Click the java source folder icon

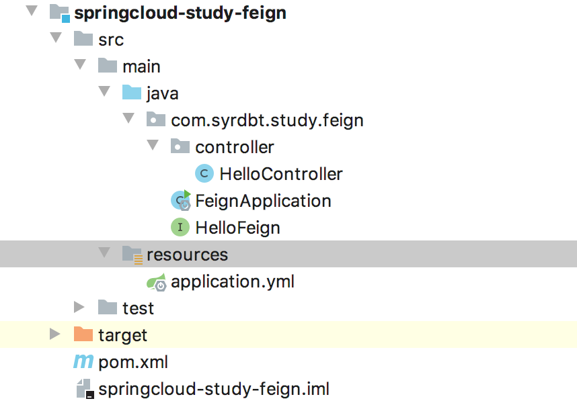pyautogui.click(x=132, y=93)
